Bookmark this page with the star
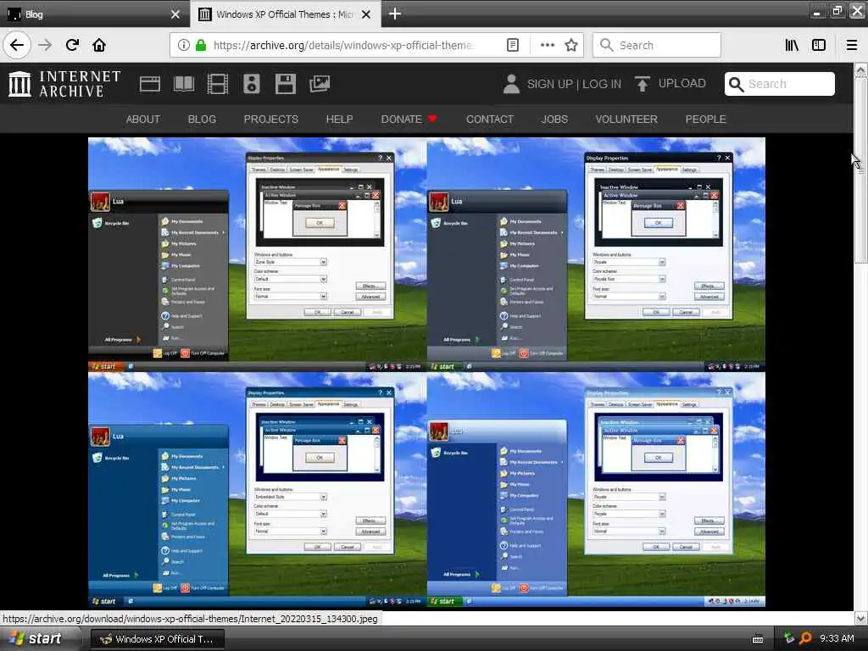This screenshot has width=868, height=651. point(571,46)
